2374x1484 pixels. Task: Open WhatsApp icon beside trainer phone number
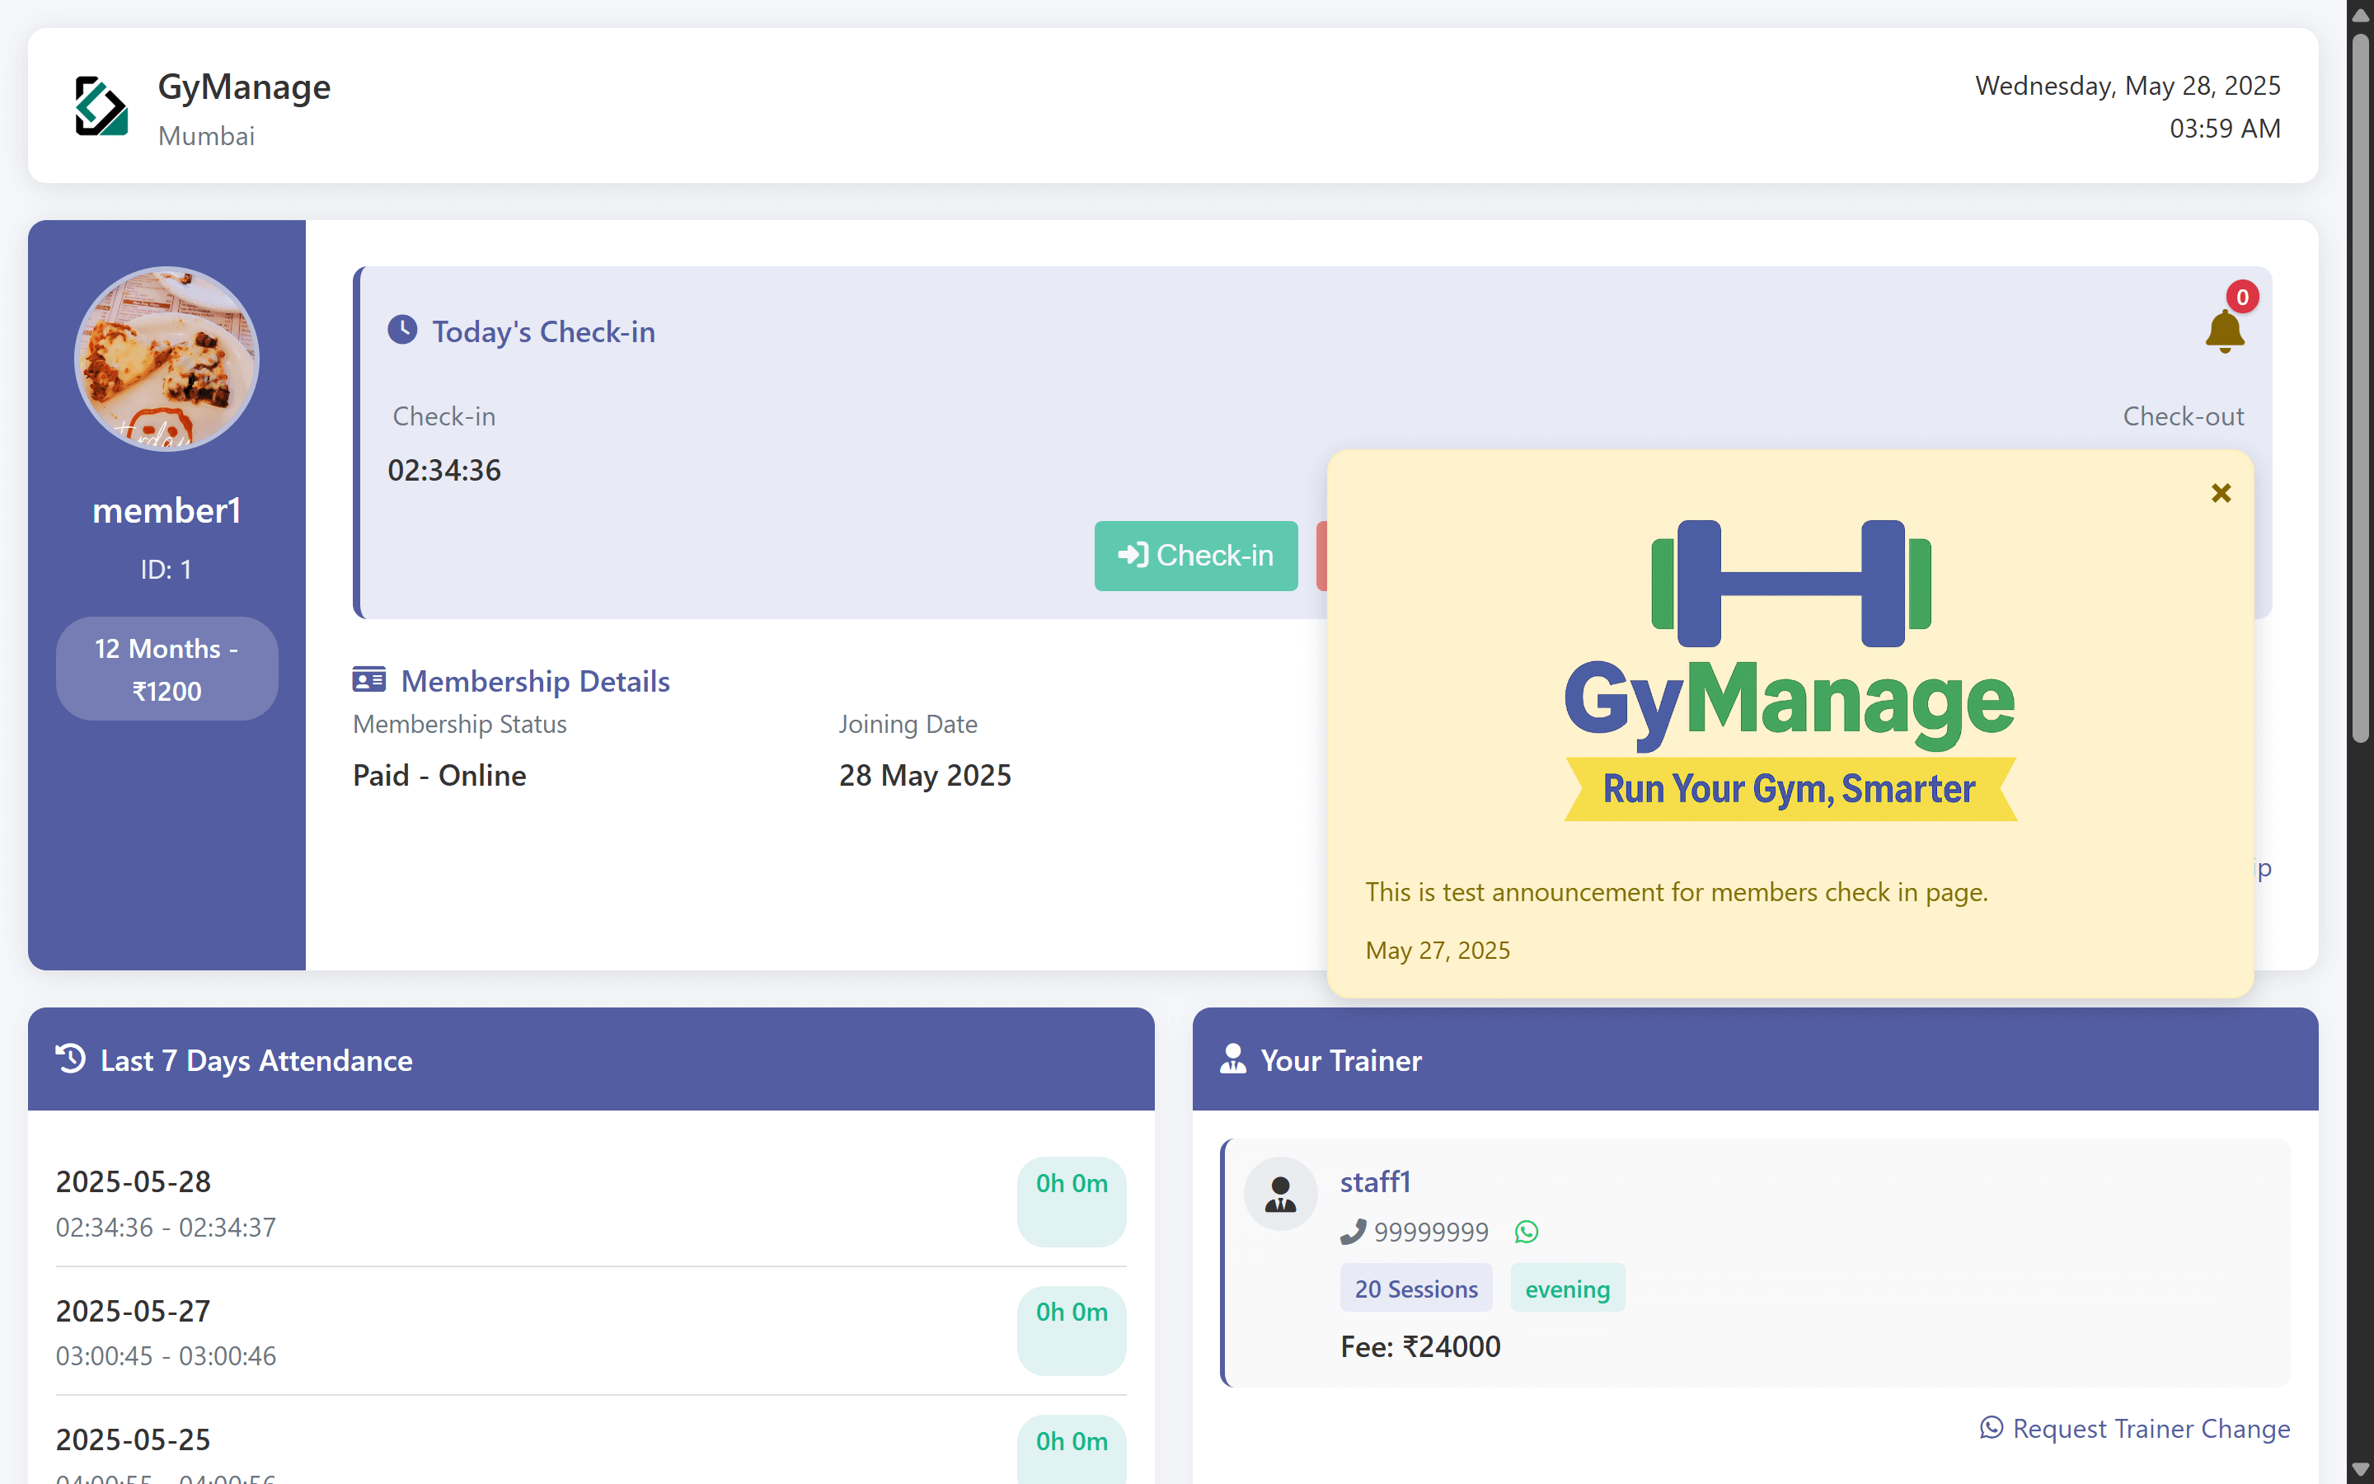click(1527, 1231)
